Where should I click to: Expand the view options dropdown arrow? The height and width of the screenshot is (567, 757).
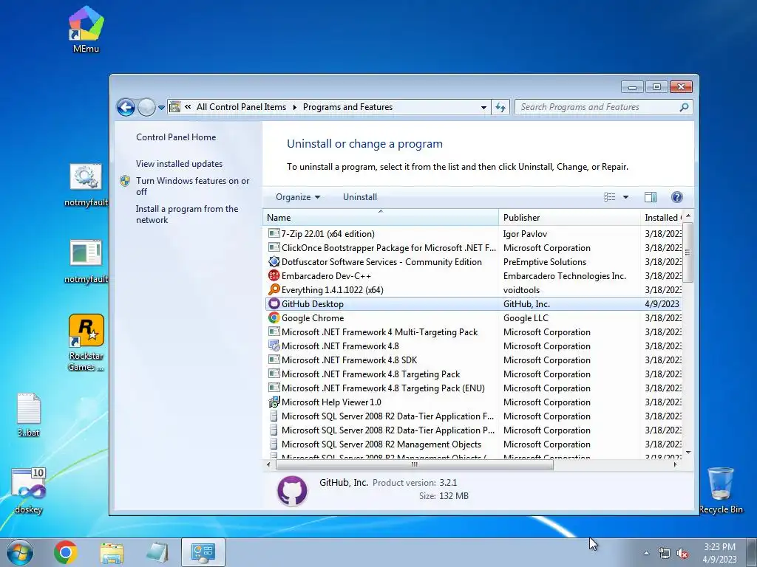coord(625,196)
